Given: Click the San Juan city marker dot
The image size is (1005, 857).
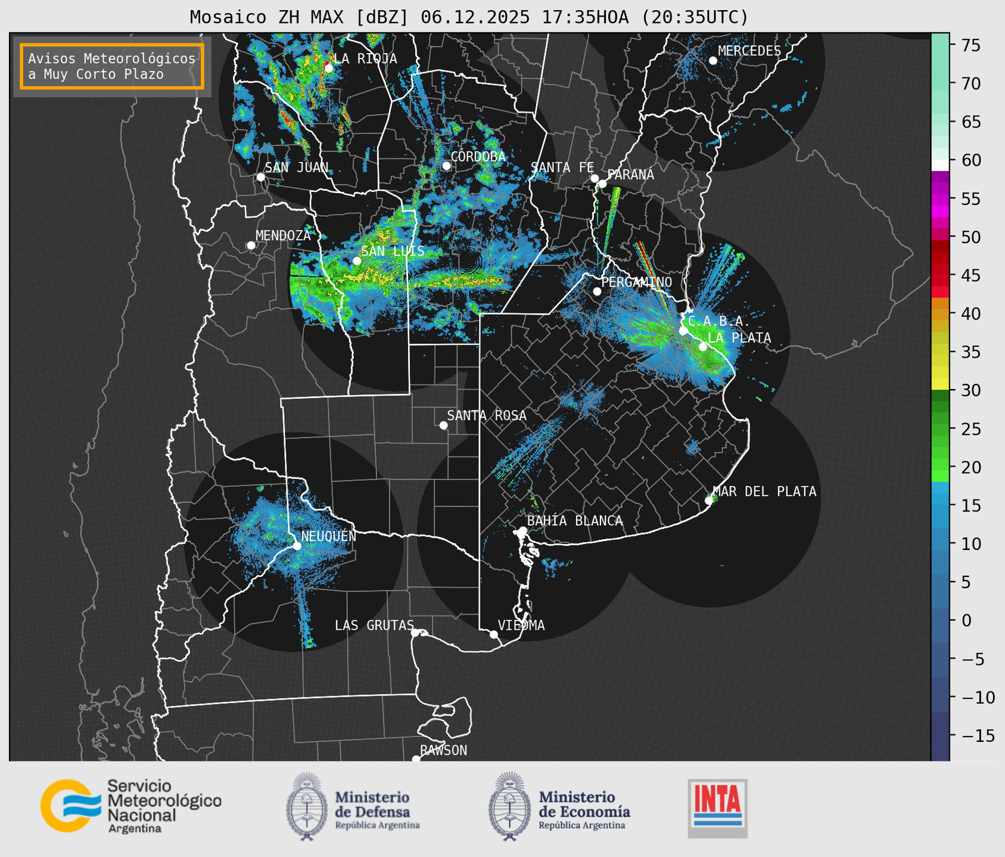Looking at the screenshot, I should click(x=260, y=177).
